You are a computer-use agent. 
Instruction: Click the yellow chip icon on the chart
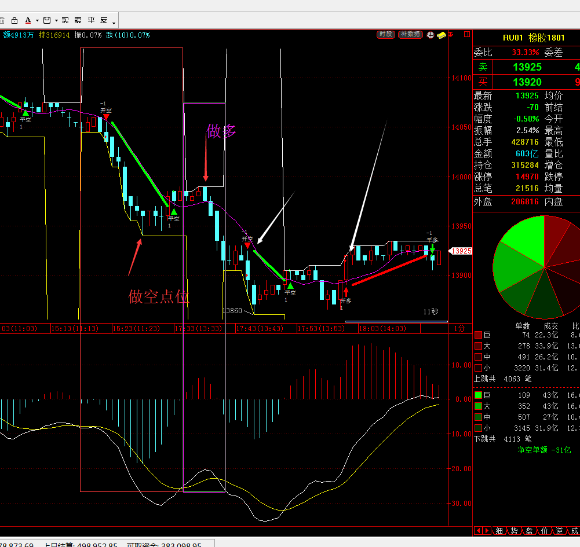[x=442, y=35]
